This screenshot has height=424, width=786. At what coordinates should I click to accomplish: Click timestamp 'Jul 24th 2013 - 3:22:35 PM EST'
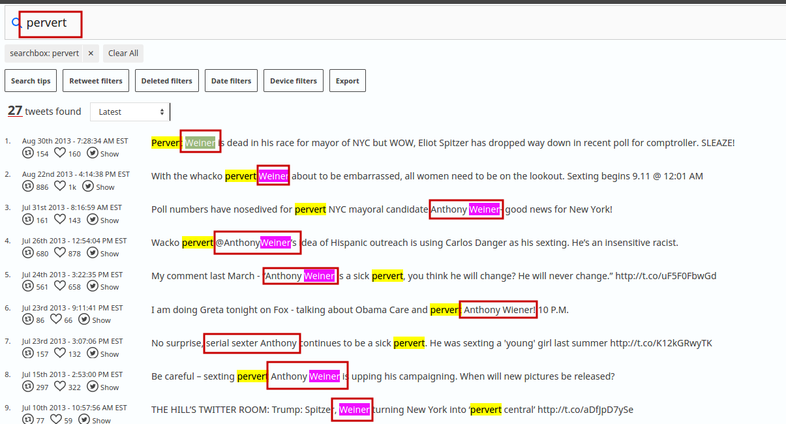click(x=72, y=275)
